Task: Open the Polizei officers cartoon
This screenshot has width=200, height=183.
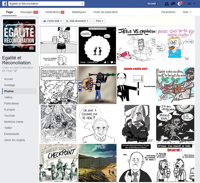Action: pos(136,124)
